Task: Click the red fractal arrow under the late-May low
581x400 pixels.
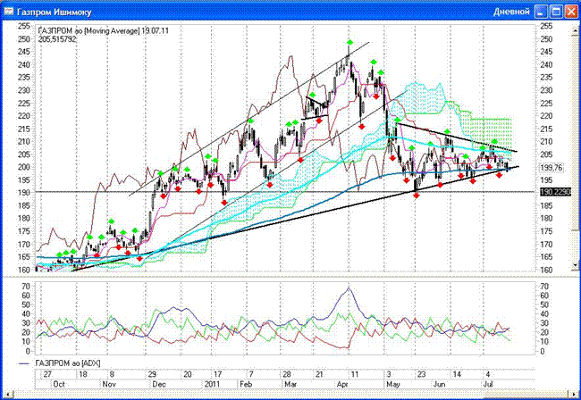Action: click(x=417, y=195)
